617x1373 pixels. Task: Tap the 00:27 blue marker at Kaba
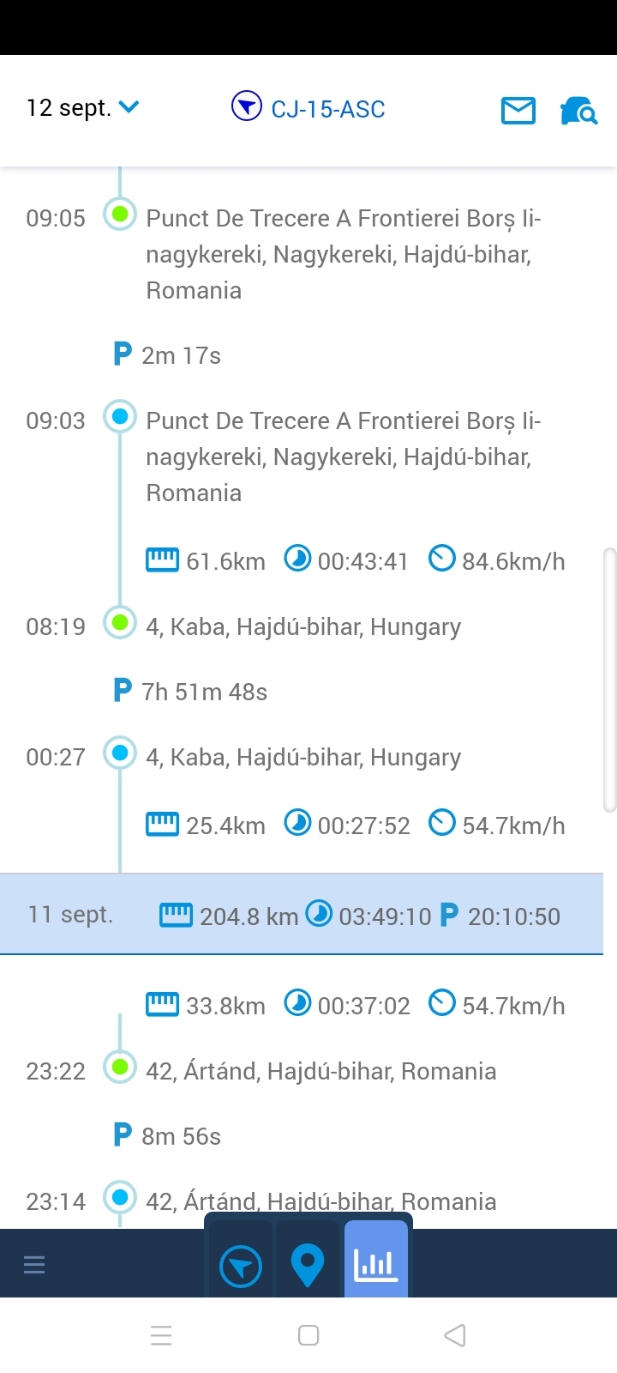tap(120, 753)
